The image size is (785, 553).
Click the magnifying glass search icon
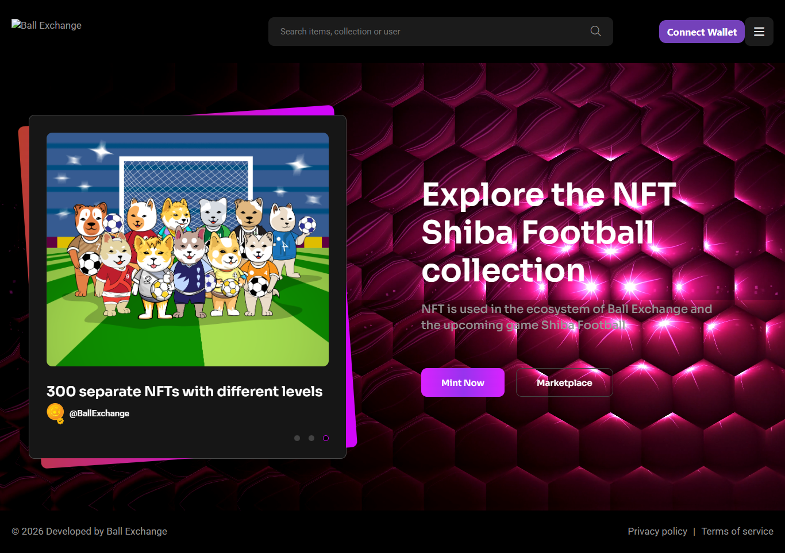[x=596, y=31]
